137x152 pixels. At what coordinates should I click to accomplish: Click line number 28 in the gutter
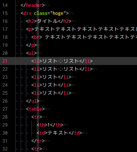tap(5, 117)
